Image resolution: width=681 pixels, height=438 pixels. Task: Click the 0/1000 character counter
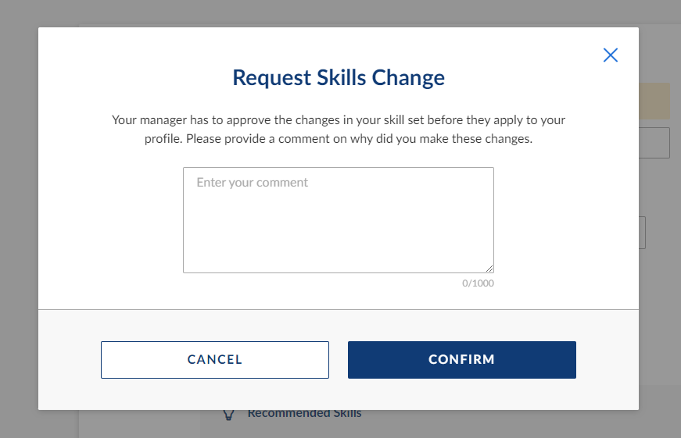point(478,283)
